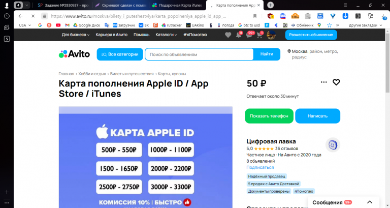Open the Помощь menu item

click(142, 35)
